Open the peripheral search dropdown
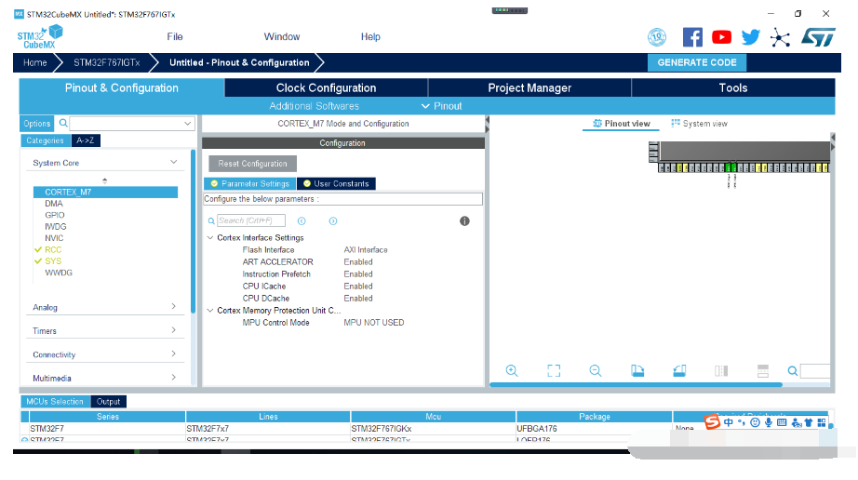Image resolution: width=858 pixels, height=480 pixels. [x=188, y=124]
